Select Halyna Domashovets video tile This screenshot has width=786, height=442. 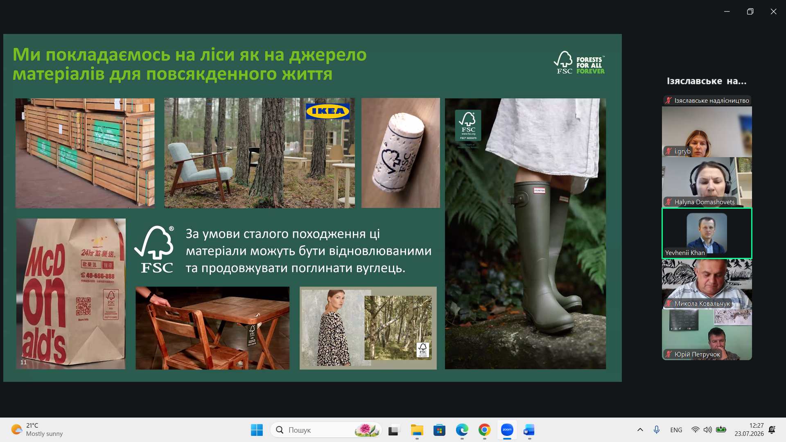coord(707,183)
